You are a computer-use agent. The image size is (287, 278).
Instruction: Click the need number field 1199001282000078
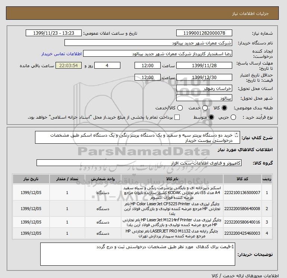204,33
